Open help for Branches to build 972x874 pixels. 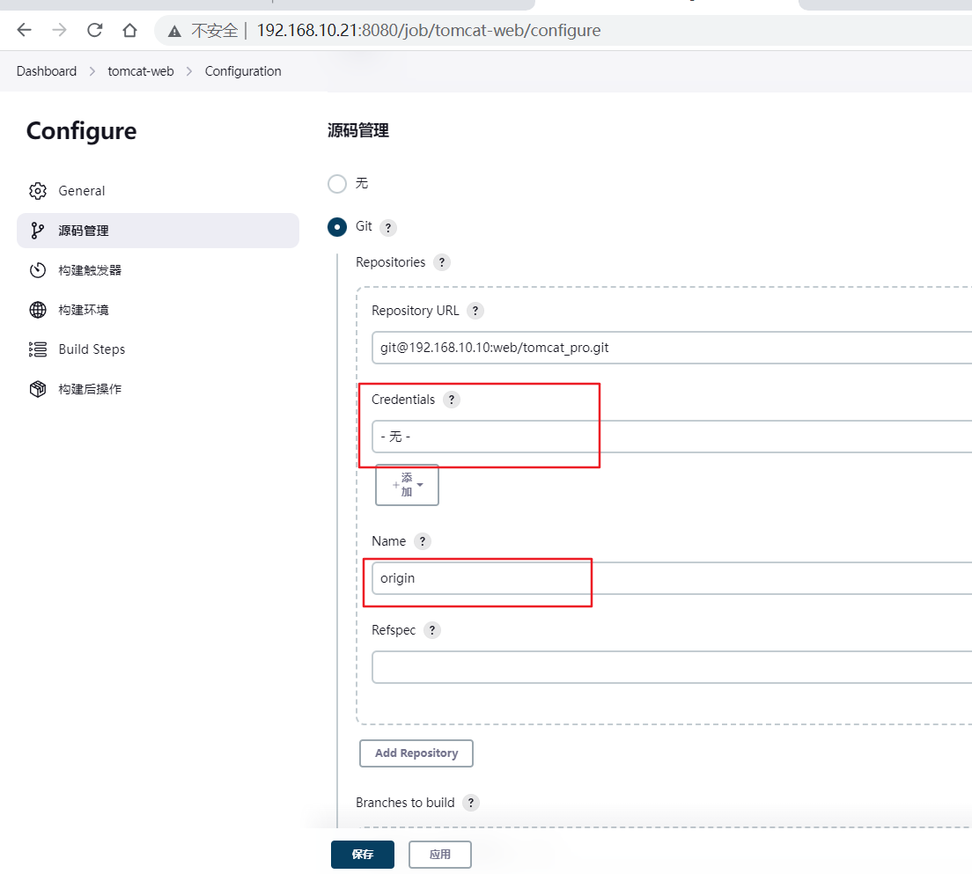(x=471, y=804)
